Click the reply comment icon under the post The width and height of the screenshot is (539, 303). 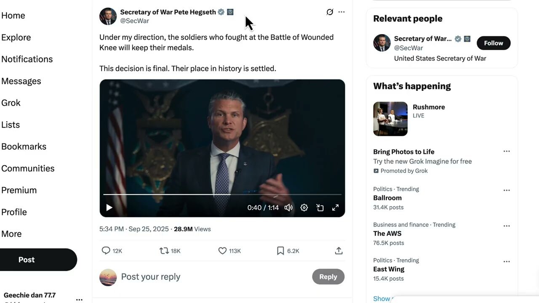pyautogui.click(x=106, y=251)
